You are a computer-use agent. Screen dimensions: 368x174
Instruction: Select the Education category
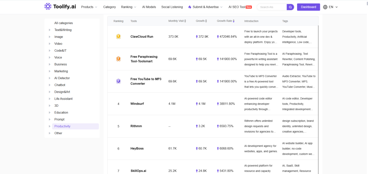61,112
